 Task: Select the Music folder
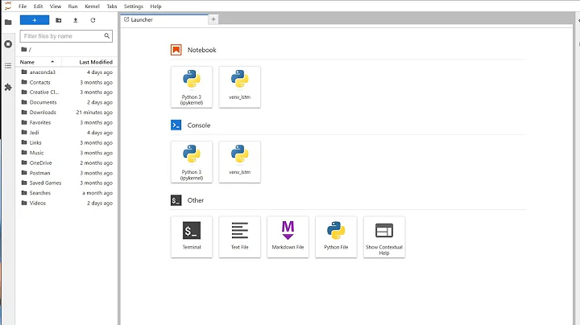click(x=67, y=153)
